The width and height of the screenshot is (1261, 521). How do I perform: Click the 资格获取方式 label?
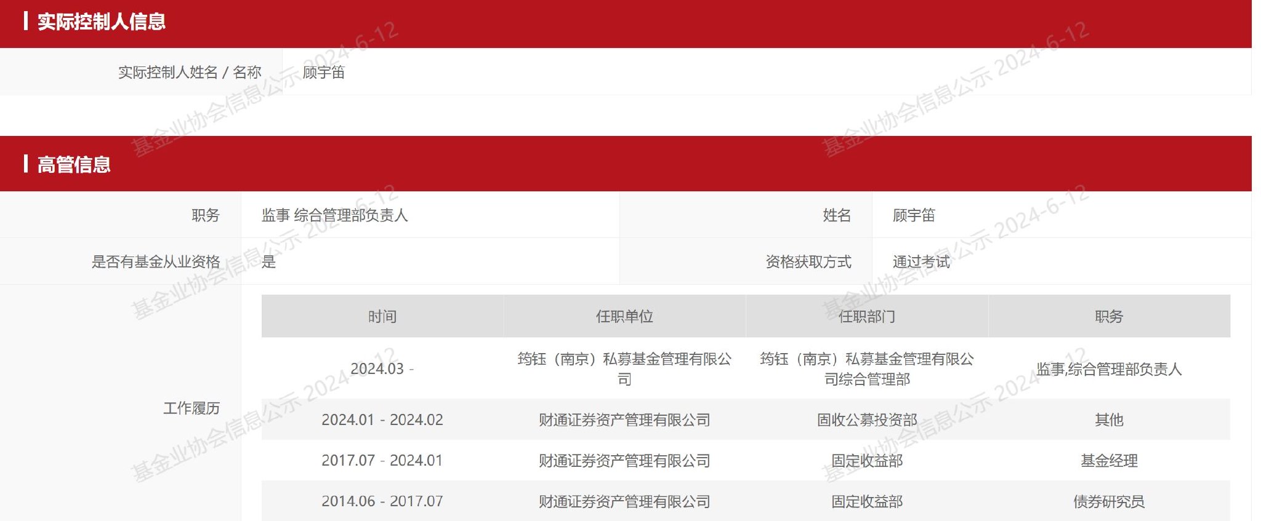tap(808, 262)
